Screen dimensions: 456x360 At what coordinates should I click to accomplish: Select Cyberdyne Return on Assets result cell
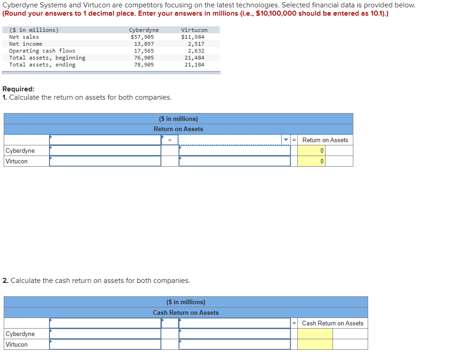point(311,150)
